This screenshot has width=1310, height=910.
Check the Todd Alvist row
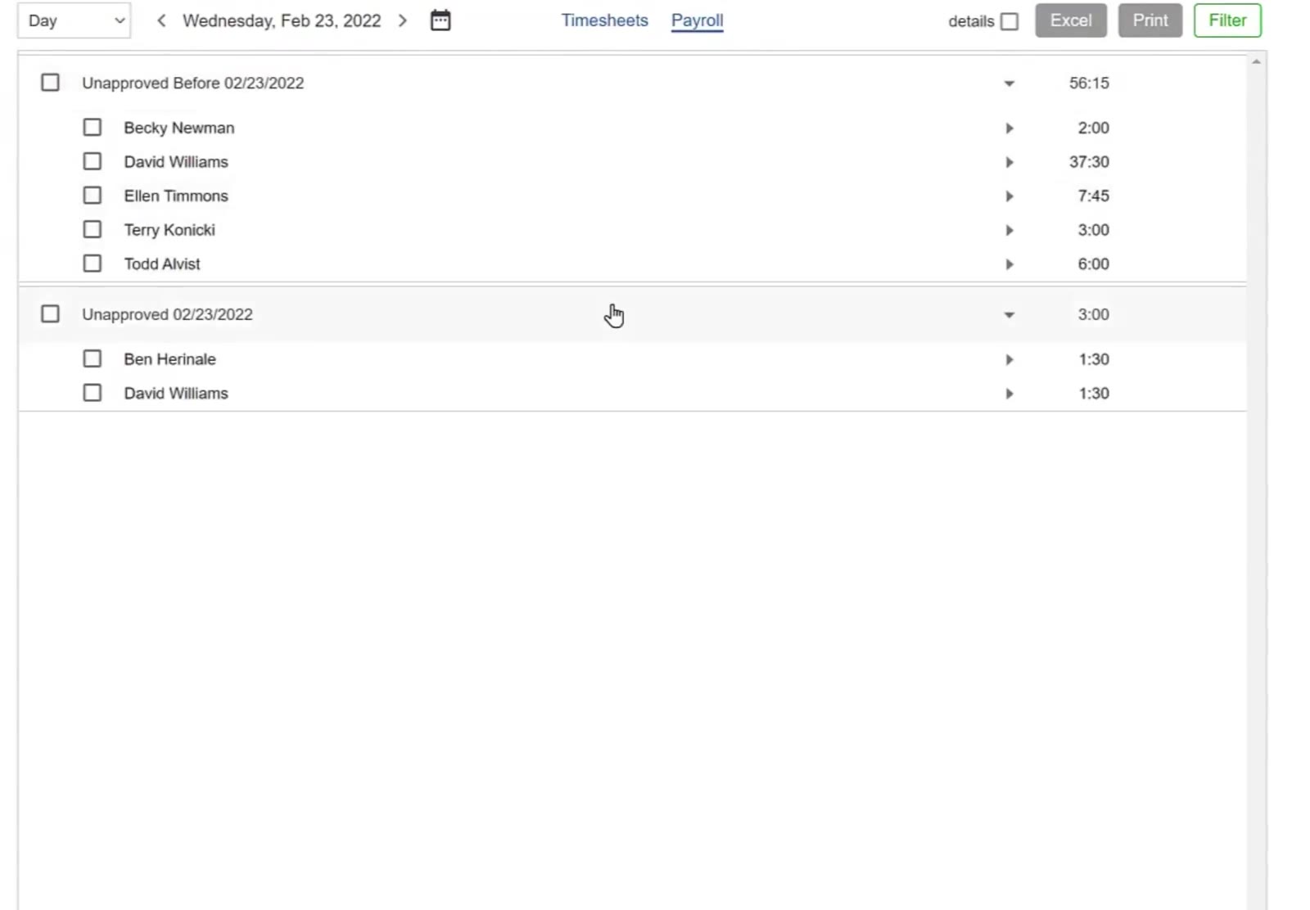pyautogui.click(x=93, y=264)
